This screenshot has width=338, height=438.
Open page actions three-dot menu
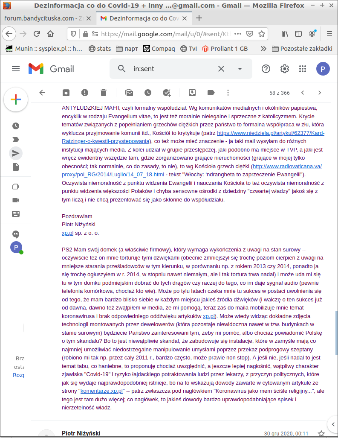(237, 34)
